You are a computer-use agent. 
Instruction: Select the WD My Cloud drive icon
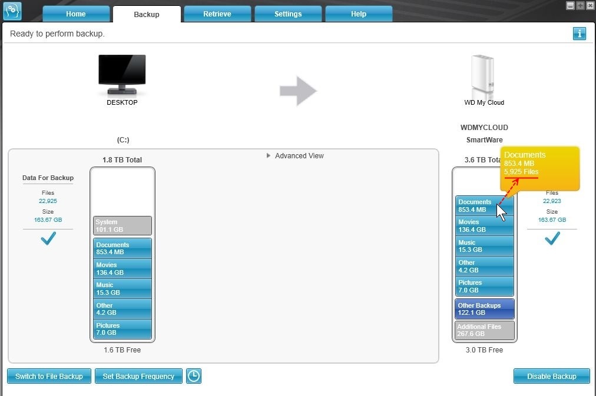[483, 77]
